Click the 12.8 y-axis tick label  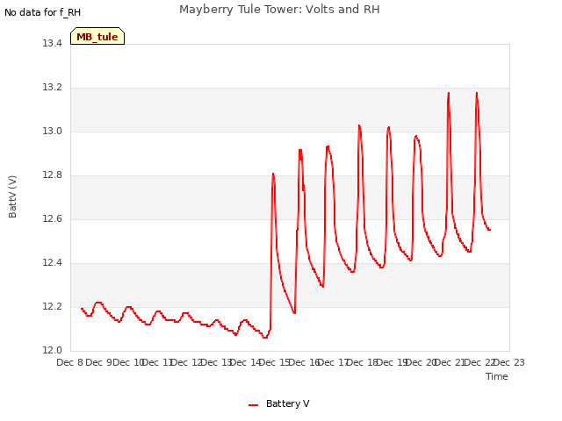52,175
